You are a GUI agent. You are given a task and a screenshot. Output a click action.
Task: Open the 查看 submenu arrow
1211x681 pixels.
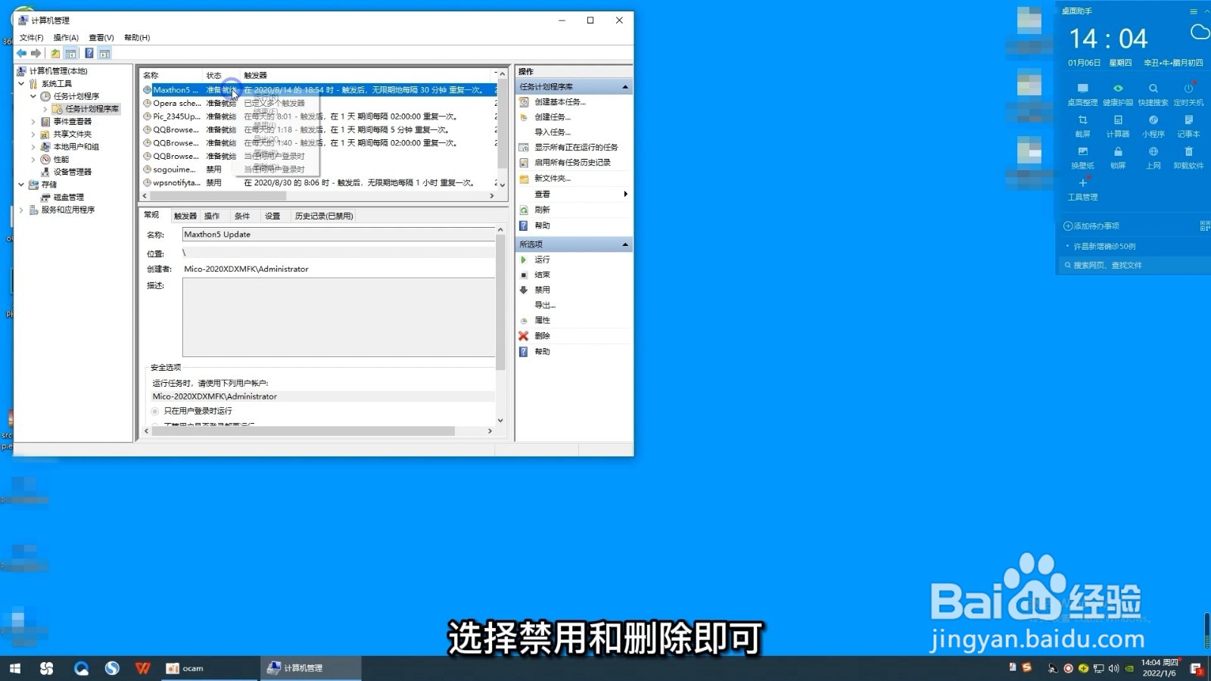(625, 194)
